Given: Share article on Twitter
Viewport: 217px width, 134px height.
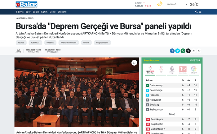Looking at the screenshot, I should 178,51.
